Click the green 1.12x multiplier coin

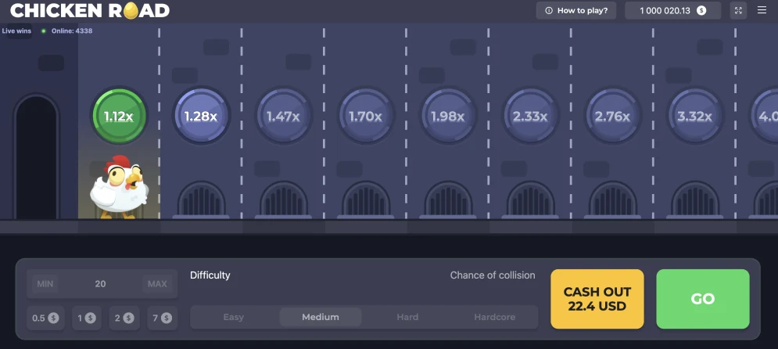pyautogui.click(x=119, y=116)
